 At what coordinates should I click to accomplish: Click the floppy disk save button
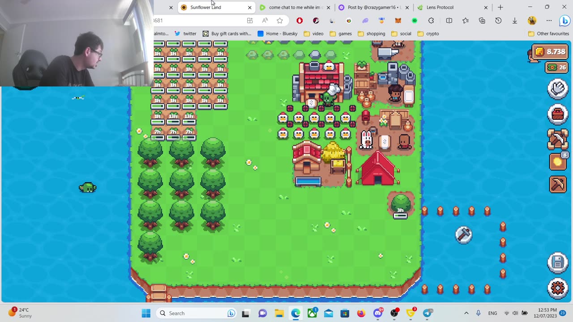pyautogui.click(x=558, y=263)
